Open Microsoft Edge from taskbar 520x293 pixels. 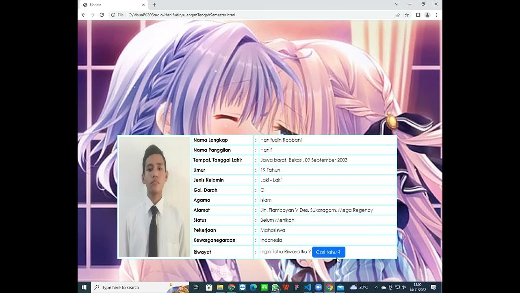[253, 287]
